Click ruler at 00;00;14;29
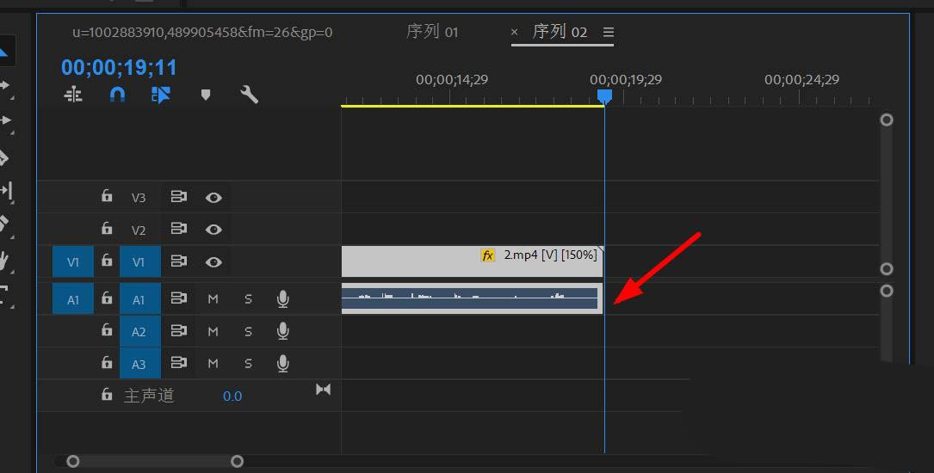This screenshot has width=934, height=473. pos(452,80)
